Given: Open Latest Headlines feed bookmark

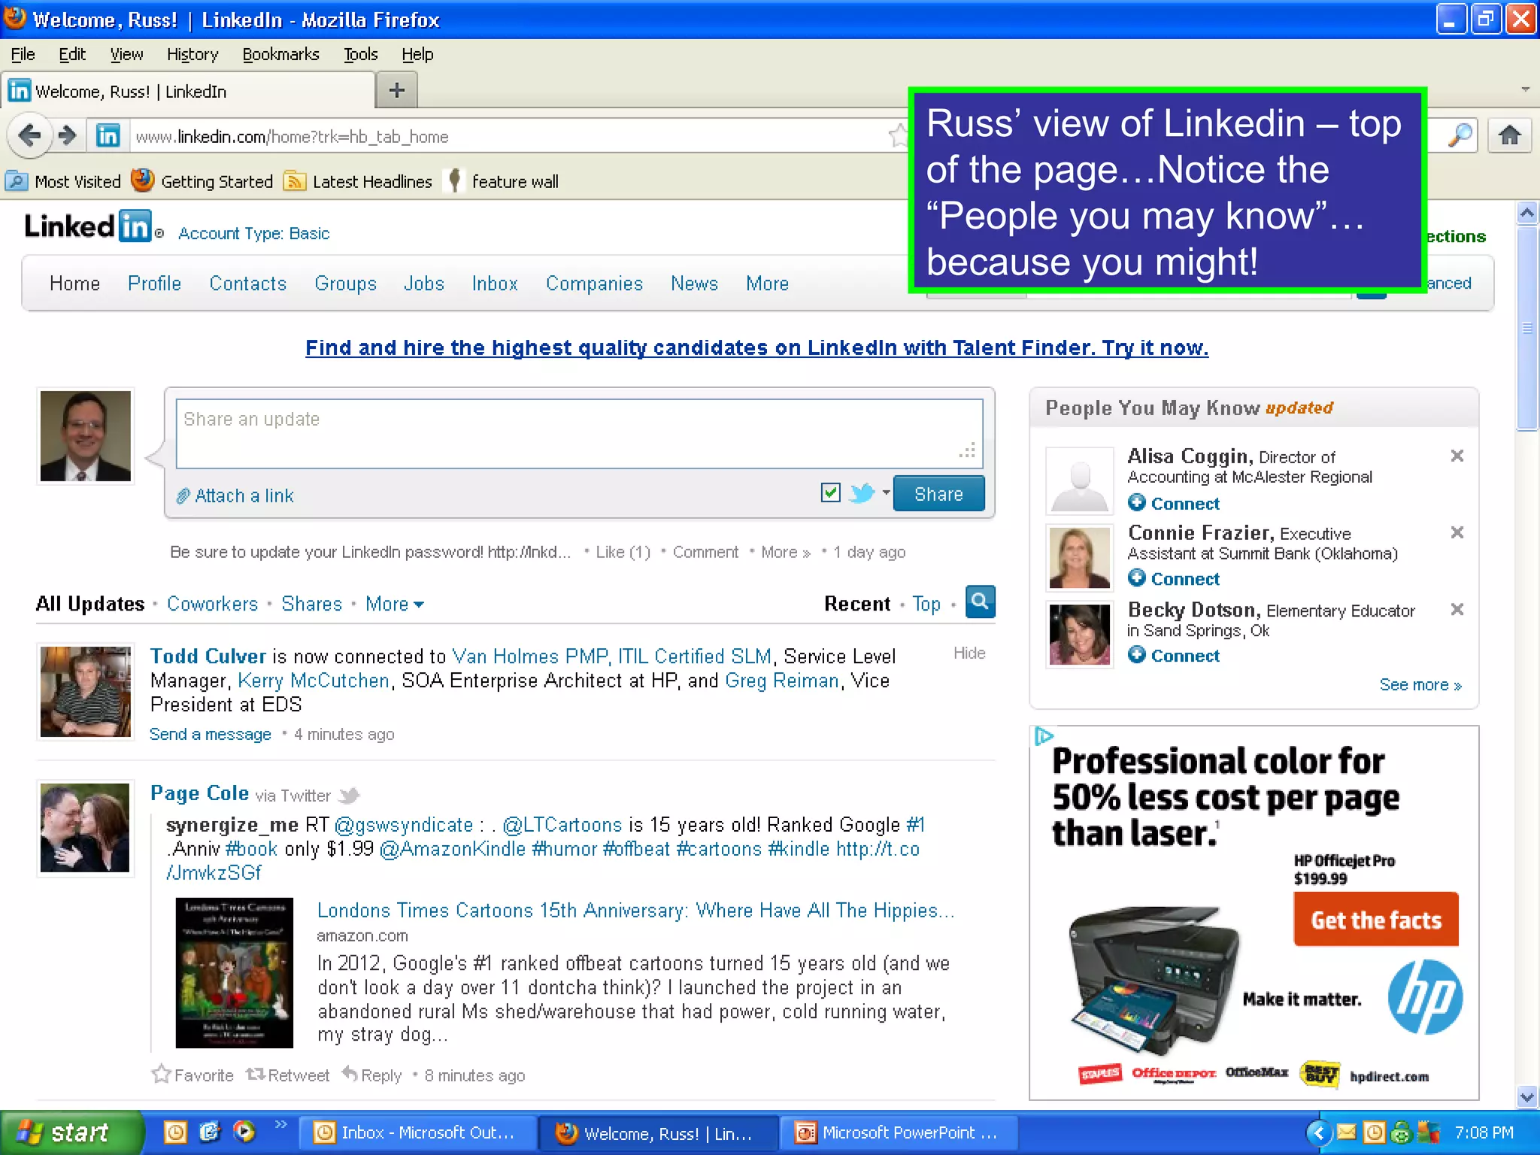Looking at the screenshot, I should [x=358, y=181].
